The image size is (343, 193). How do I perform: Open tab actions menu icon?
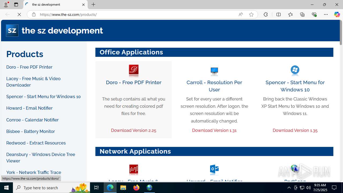tap(16, 5)
